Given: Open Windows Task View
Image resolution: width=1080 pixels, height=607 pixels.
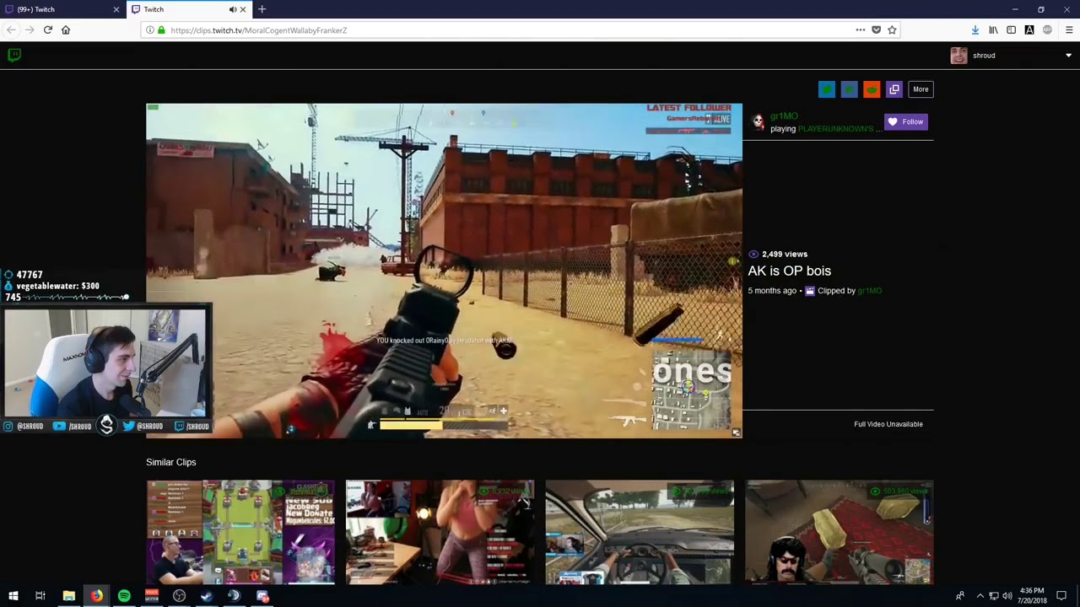Looking at the screenshot, I should (40, 596).
